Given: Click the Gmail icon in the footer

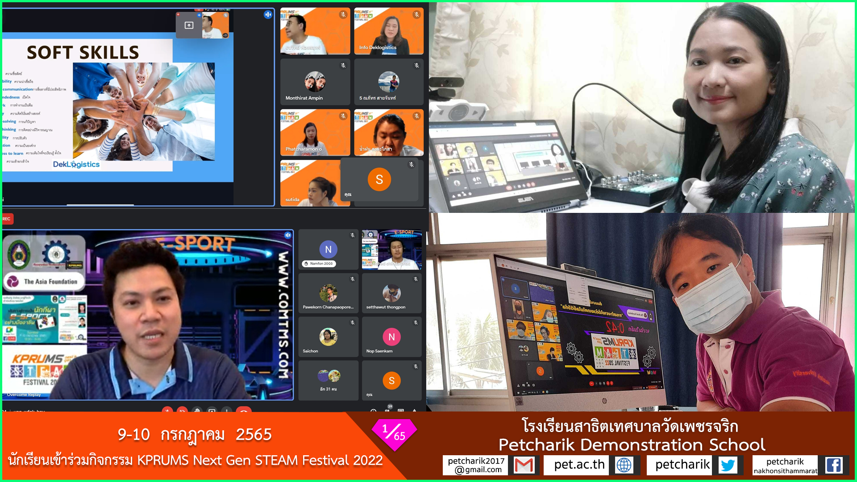Looking at the screenshot, I should click(524, 465).
